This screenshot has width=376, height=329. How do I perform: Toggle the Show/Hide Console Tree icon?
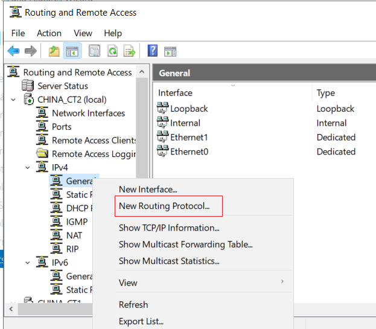tap(72, 51)
